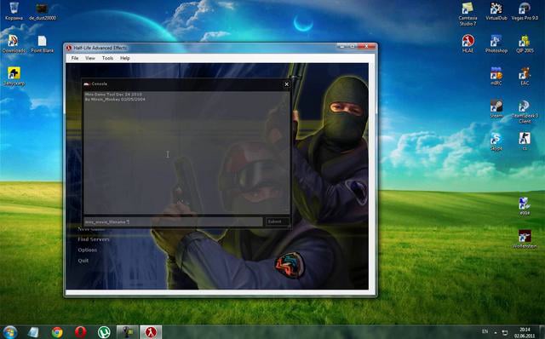Launch the Photoshop desktop shortcut
The height and width of the screenshot is (339, 545).
(x=496, y=43)
